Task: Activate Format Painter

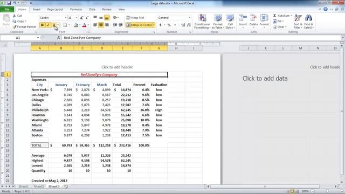Action: tap(24, 26)
